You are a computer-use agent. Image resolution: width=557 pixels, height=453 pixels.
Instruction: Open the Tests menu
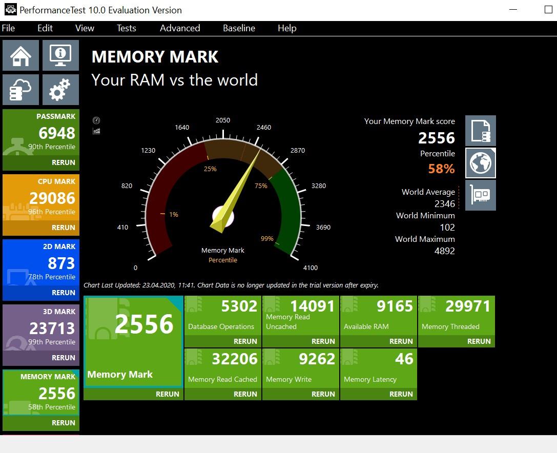tap(127, 28)
